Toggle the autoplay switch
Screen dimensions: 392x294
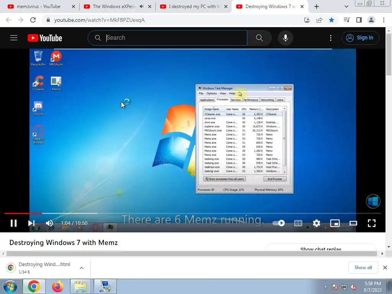coord(279,223)
